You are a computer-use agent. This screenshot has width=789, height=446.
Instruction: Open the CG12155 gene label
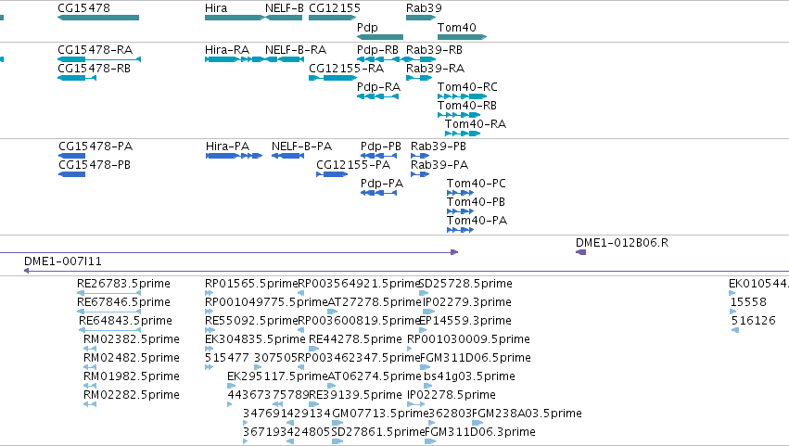tap(335, 8)
